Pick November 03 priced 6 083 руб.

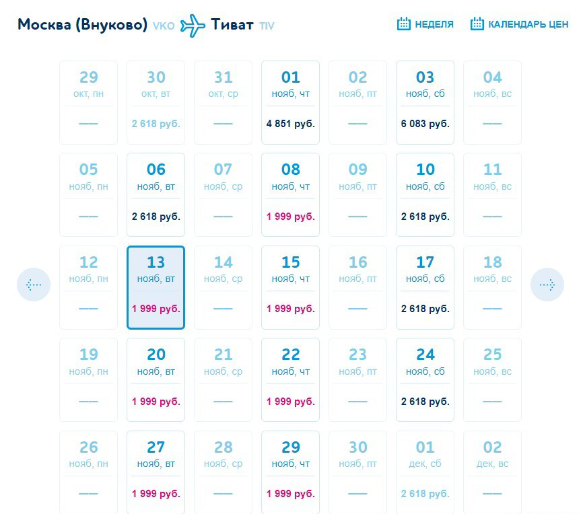pyautogui.click(x=425, y=102)
